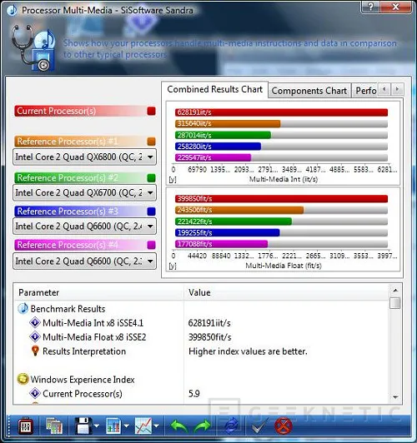Image resolution: width=417 pixels, height=443 pixels.
Task: Click the blue refresh arrows icon
Action: [x=231, y=426]
